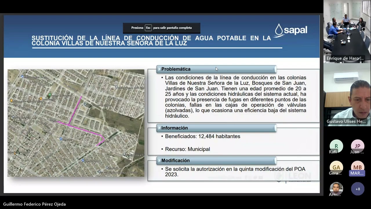Screen dimensions: 371x209
Task: Click presenter name Guillermo Federico Pérez Ojeda
Action: pyautogui.click(x=34, y=204)
